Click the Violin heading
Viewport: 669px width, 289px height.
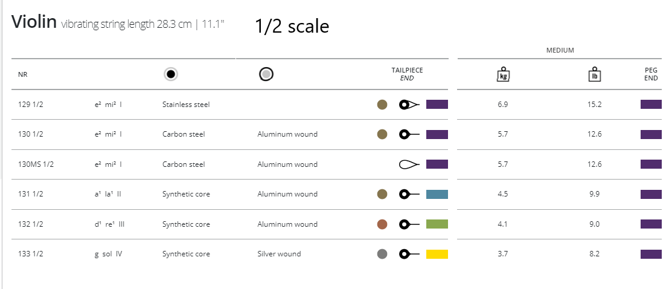34,23
